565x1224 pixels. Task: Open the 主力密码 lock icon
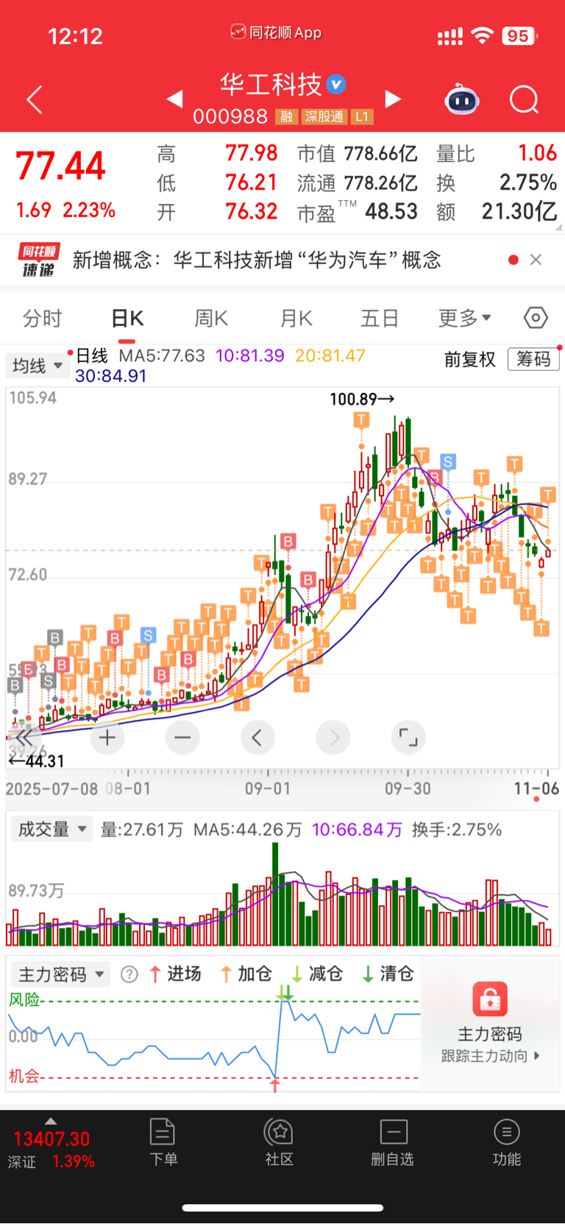pos(490,1000)
